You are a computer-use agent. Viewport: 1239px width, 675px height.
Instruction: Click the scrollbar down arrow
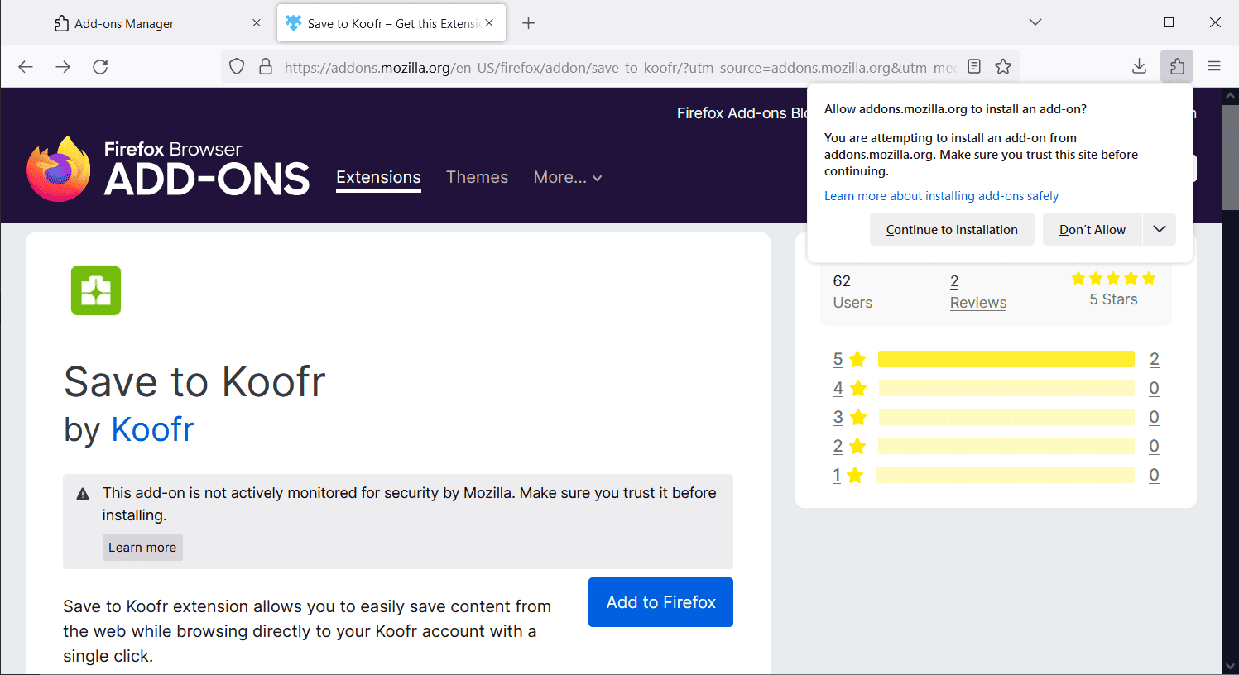coord(1230,666)
